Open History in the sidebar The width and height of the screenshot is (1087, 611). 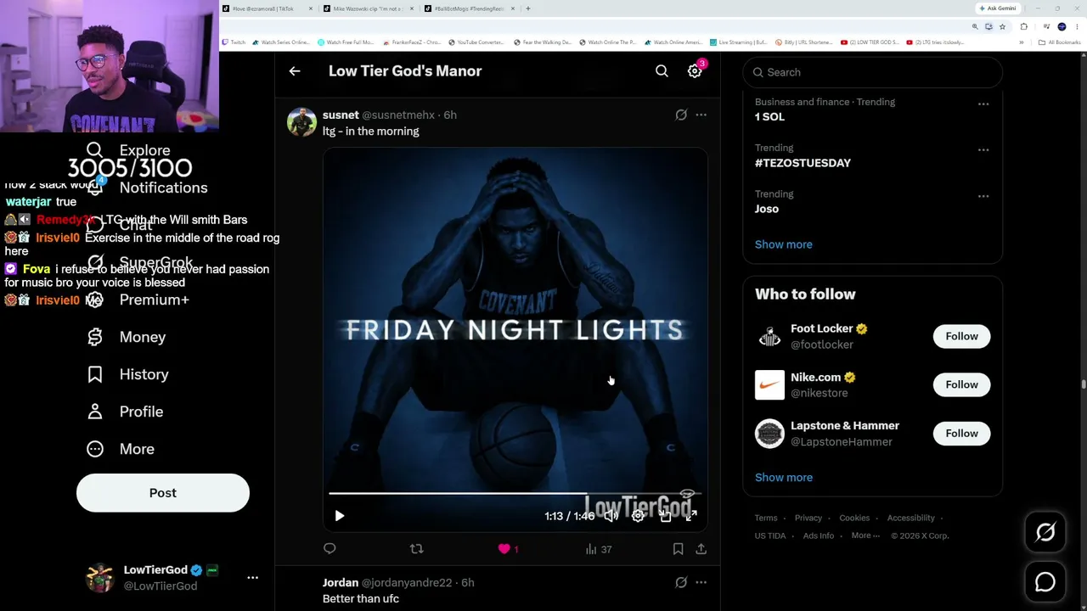pyautogui.click(x=128, y=374)
